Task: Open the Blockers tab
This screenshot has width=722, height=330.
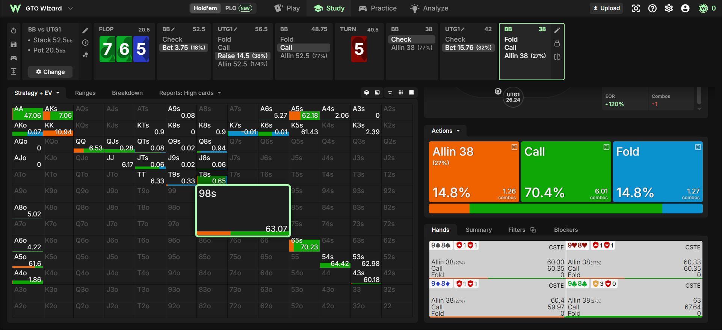Action: click(566, 230)
